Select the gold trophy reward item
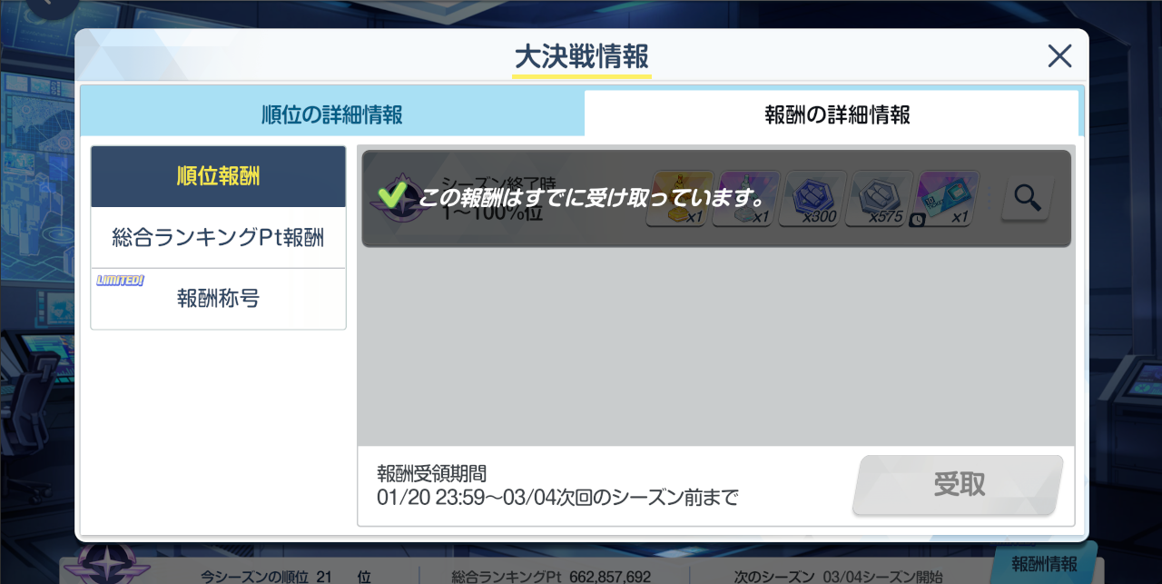Image resolution: width=1162 pixels, height=584 pixels. [x=680, y=198]
